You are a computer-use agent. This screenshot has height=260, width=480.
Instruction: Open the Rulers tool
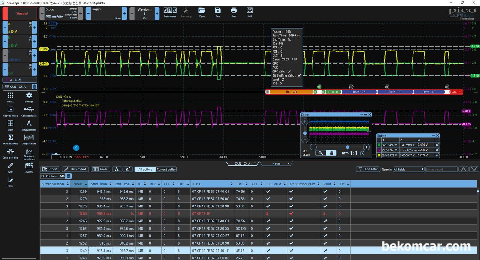[x=10, y=167]
